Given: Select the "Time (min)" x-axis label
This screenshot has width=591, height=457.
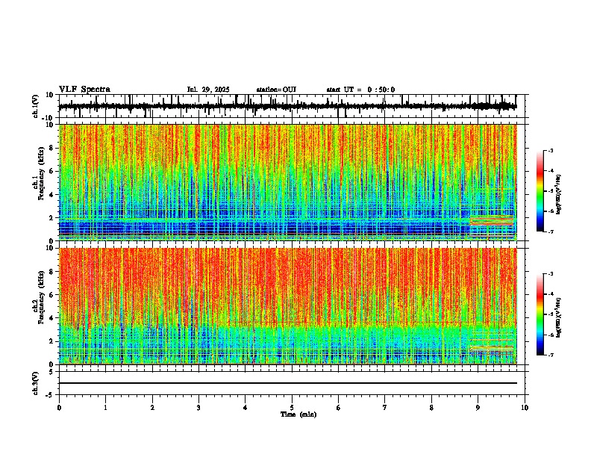Looking at the screenshot, I should 298,414.
